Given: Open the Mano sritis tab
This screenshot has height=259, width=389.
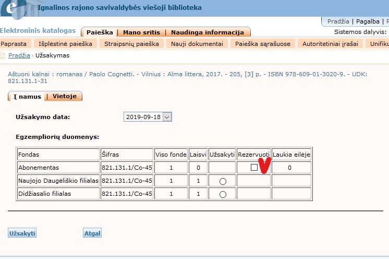Looking at the screenshot, I should [141, 32].
